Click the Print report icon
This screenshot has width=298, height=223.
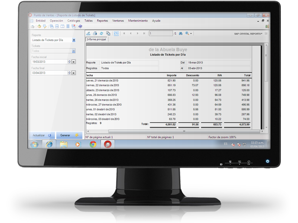pos(95,33)
